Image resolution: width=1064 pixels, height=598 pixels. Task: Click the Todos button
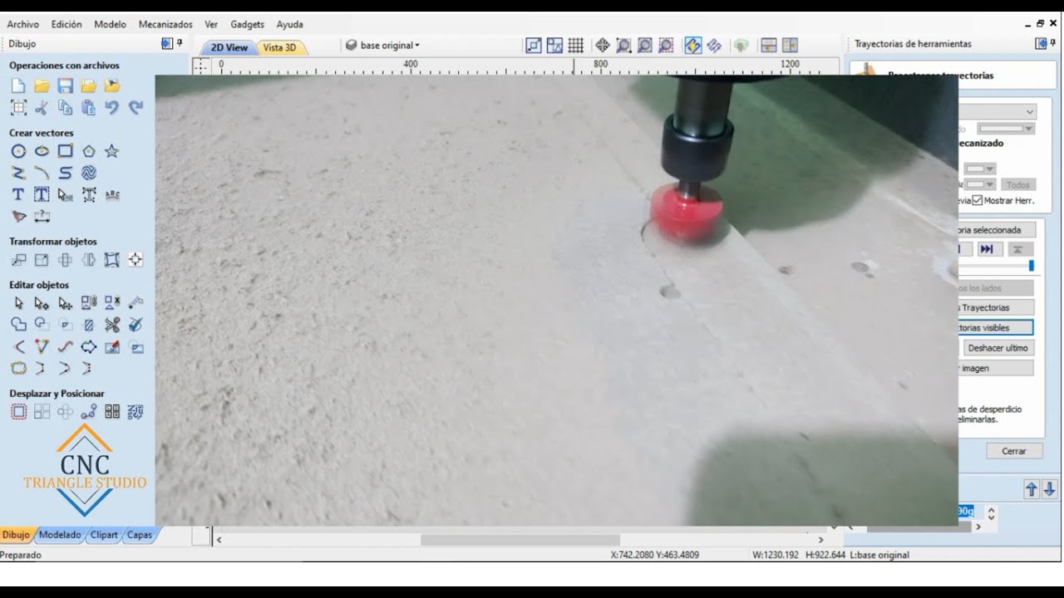1018,185
